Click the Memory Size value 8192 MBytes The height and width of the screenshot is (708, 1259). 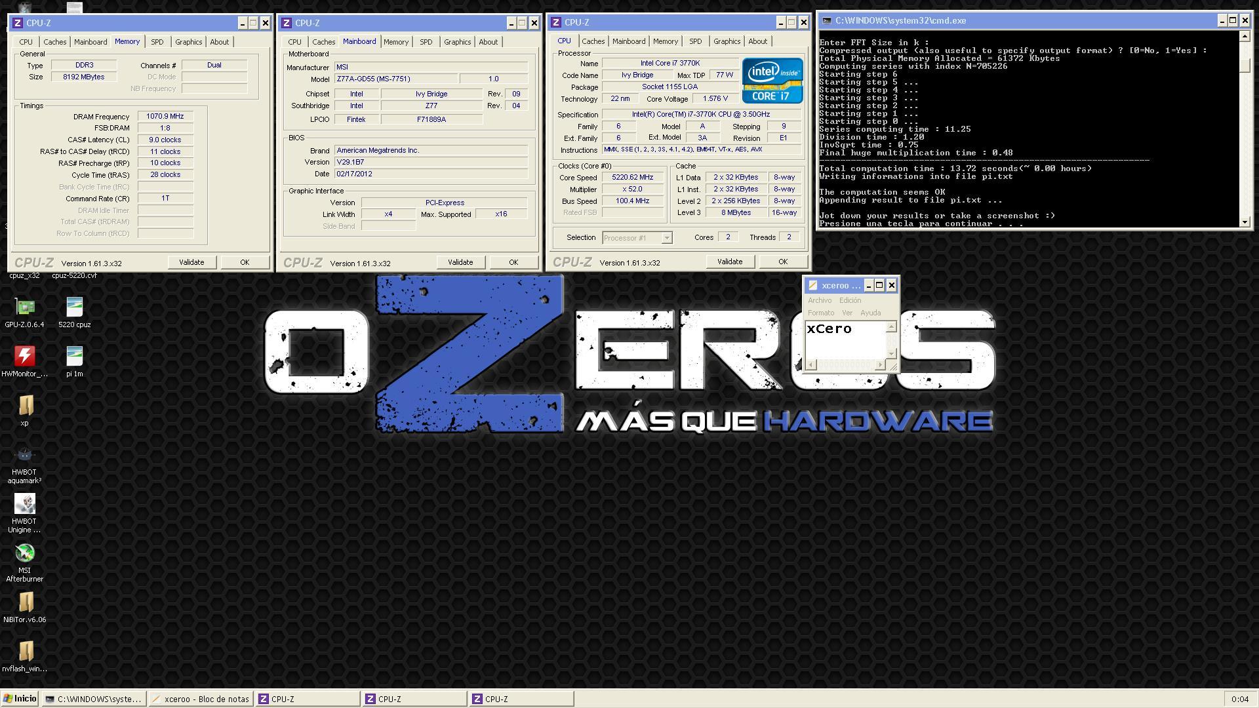pos(84,77)
